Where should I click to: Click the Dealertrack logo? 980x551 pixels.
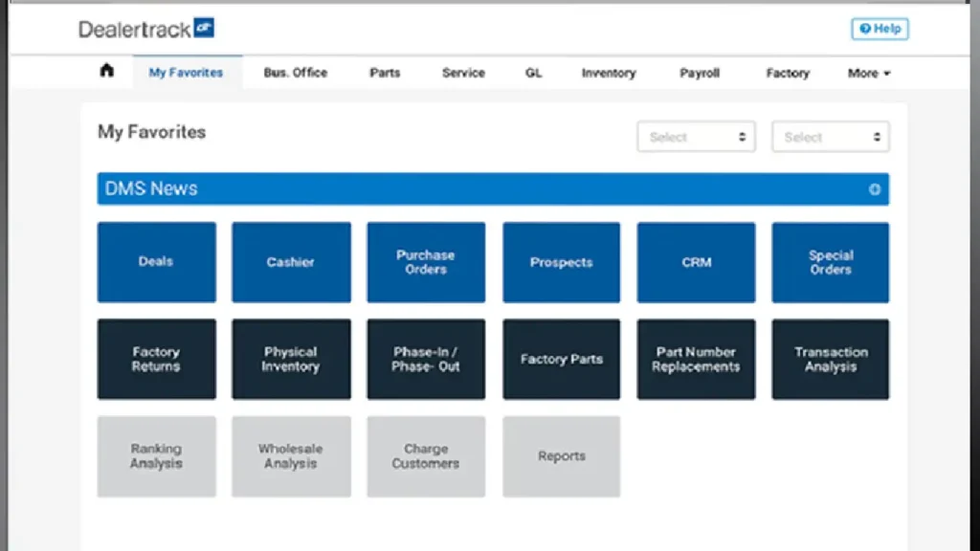[146, 29]
